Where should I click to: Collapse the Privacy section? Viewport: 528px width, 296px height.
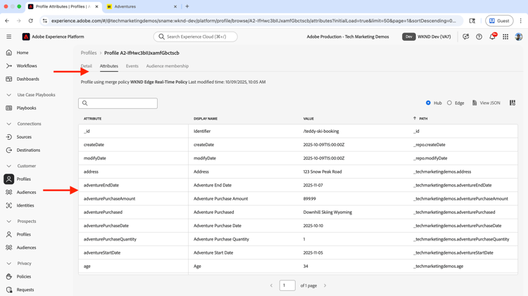click(9, 264)
